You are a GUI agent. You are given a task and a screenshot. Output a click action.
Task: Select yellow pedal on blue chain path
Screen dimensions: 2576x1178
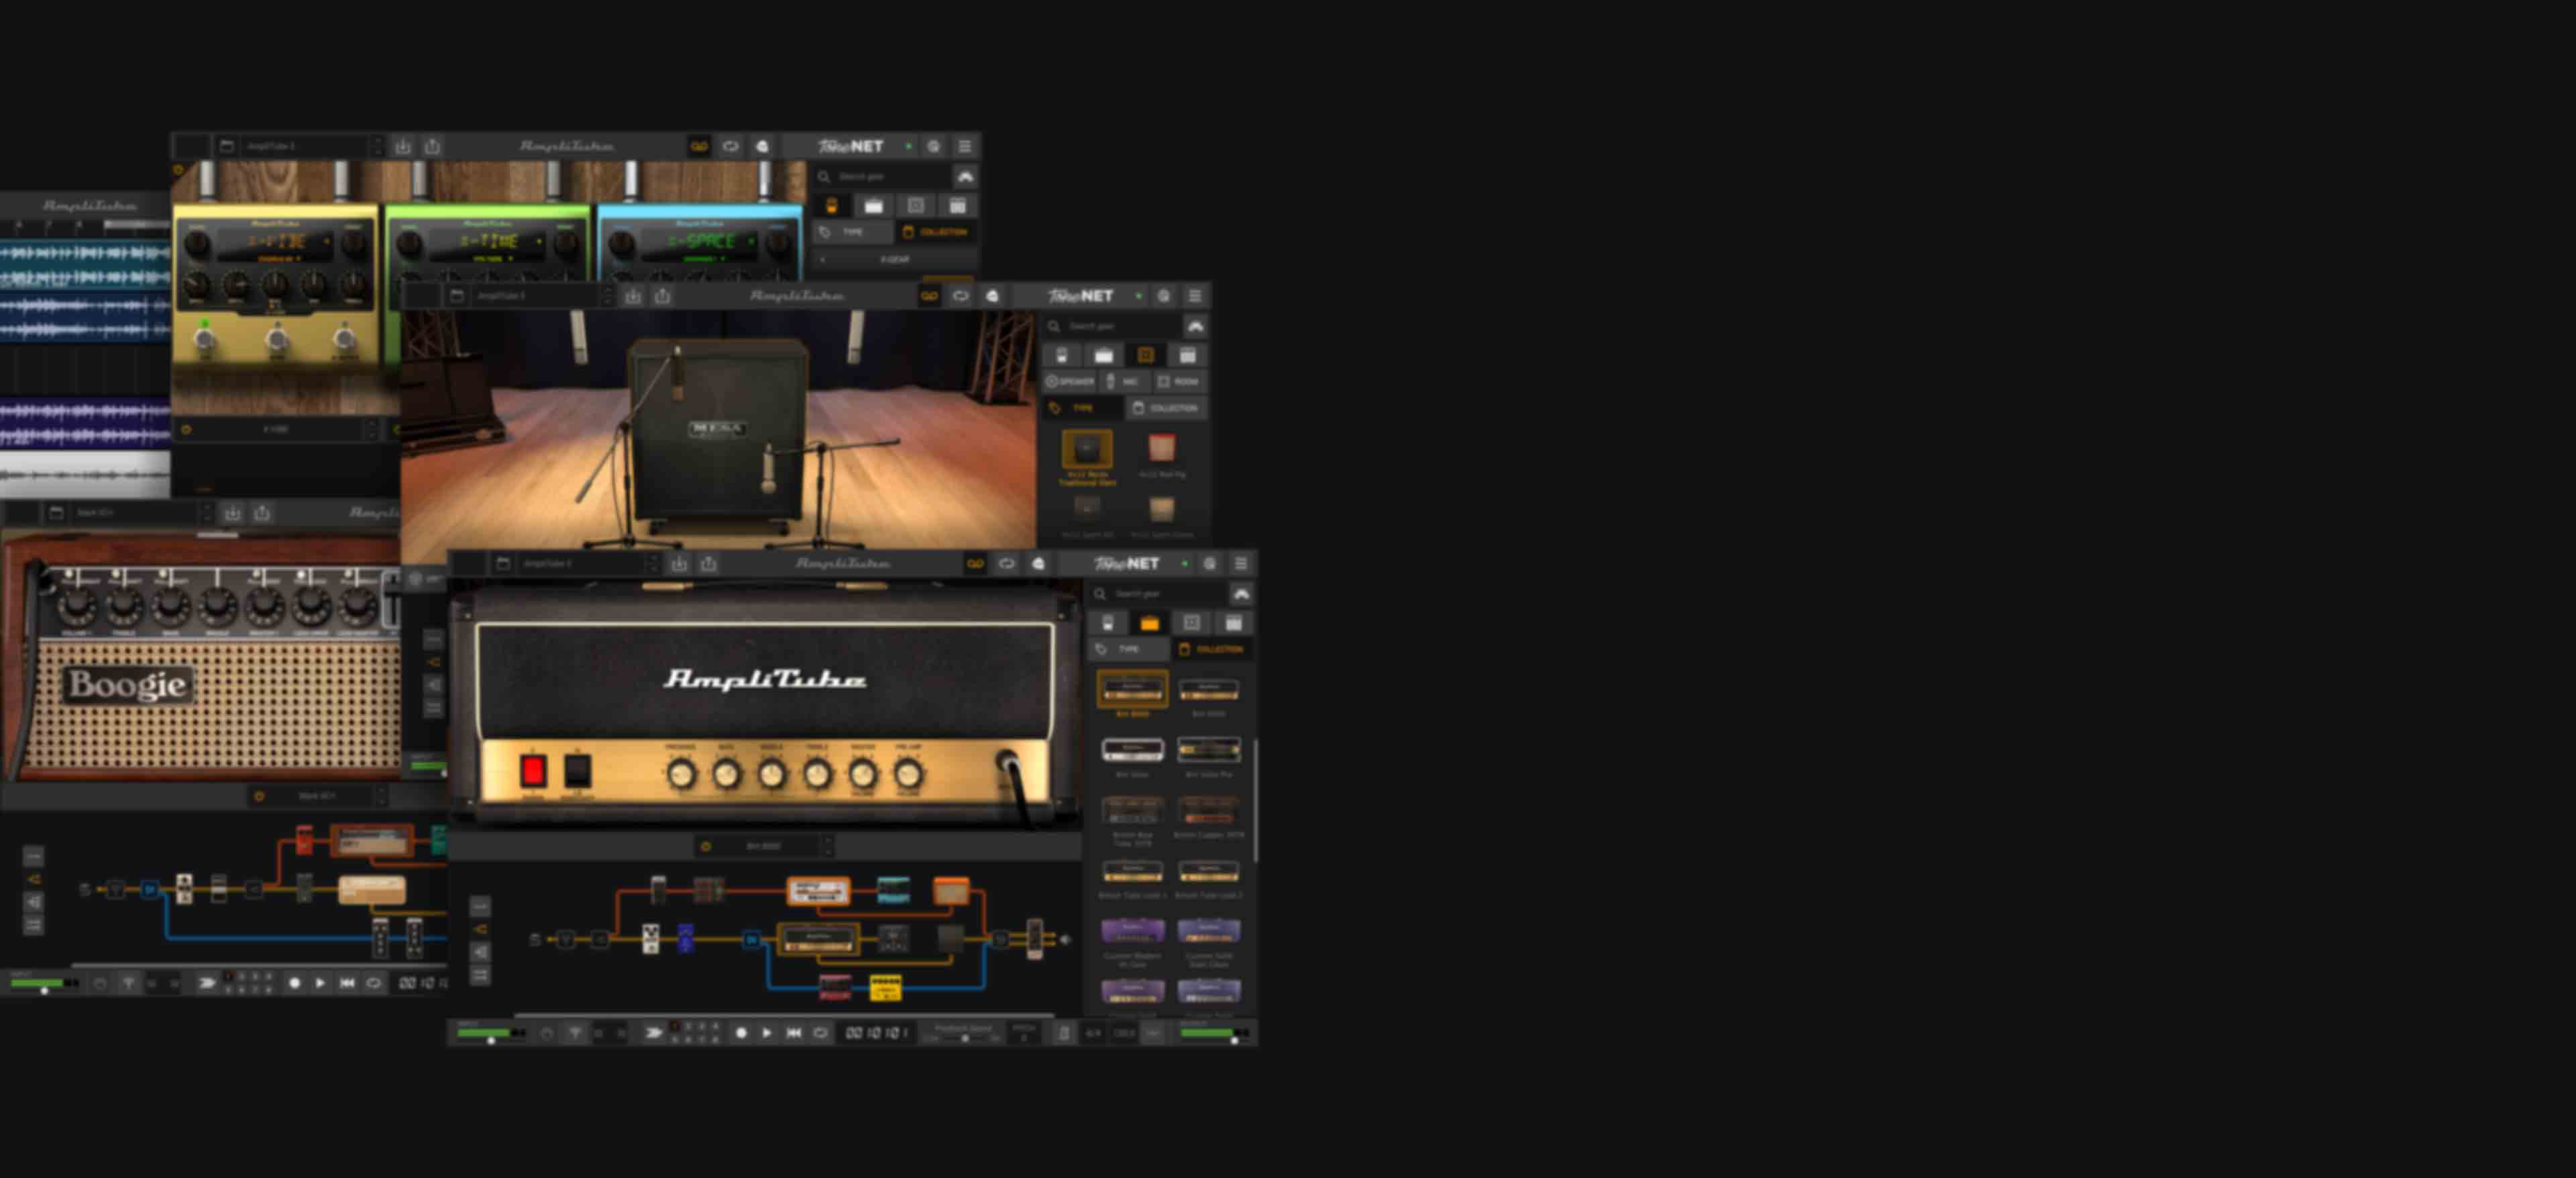885,988
